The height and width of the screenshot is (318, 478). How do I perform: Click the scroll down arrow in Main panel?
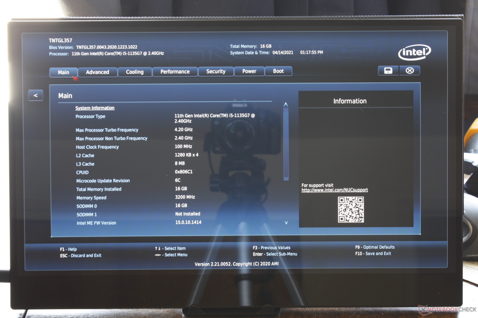point(286,223)
